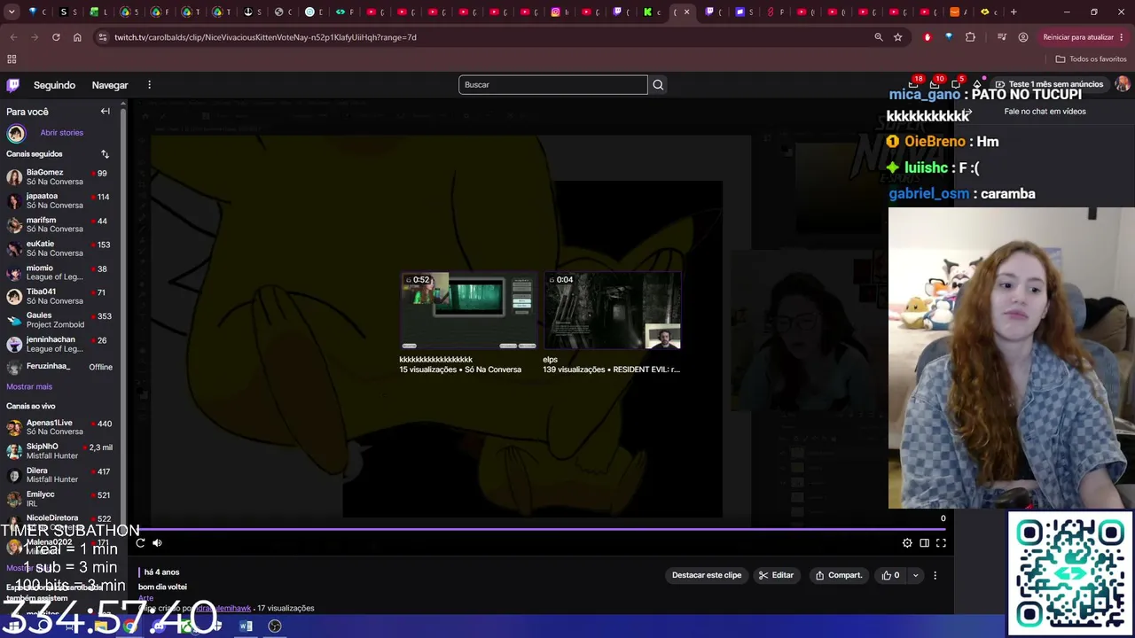Mute the clip player volume
This screenshot has height=638, width=1135.
tap(157, 543)
